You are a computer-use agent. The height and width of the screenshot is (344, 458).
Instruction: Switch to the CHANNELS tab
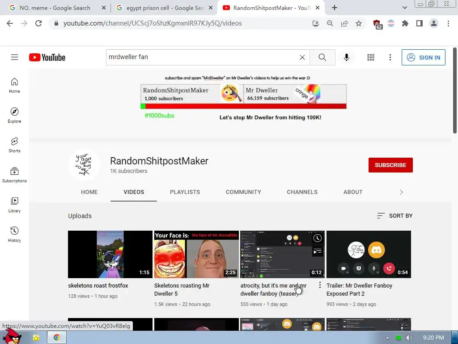pos(302,192)
